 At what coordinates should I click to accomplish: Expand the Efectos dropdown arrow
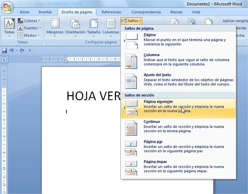coord(38,35)
